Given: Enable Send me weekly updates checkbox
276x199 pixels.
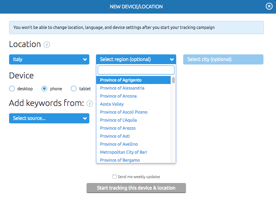Looking at the screenshot, I should tap(114, 177).
